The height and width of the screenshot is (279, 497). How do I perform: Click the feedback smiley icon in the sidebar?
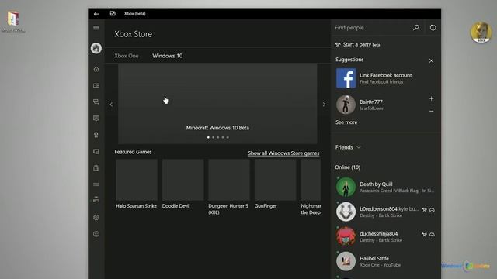click(96, 234)
